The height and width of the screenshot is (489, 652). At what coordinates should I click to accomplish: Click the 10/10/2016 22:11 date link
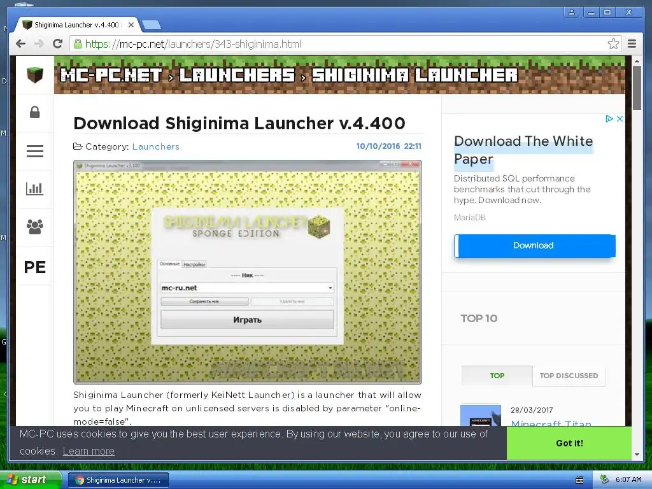pos(389,146)
